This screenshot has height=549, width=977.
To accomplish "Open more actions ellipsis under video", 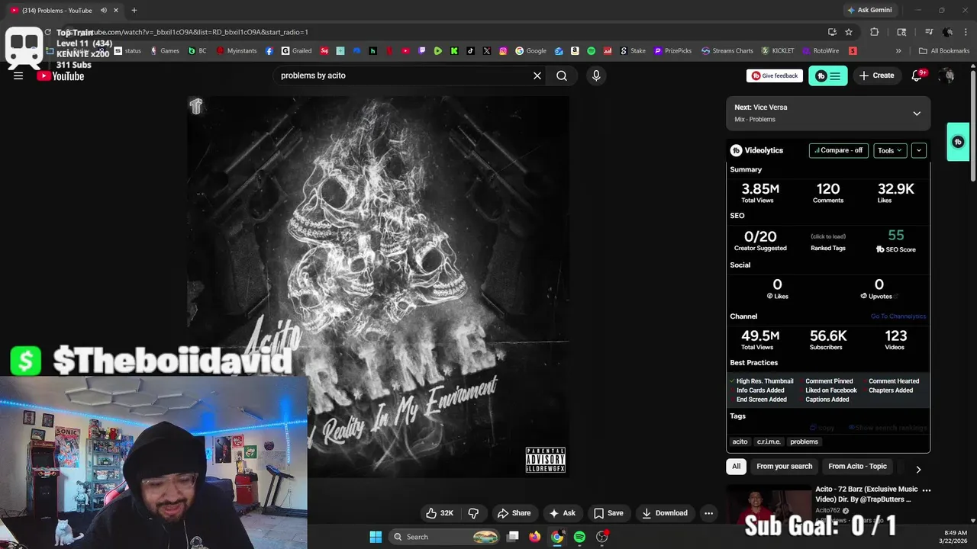I will [708, 513].
